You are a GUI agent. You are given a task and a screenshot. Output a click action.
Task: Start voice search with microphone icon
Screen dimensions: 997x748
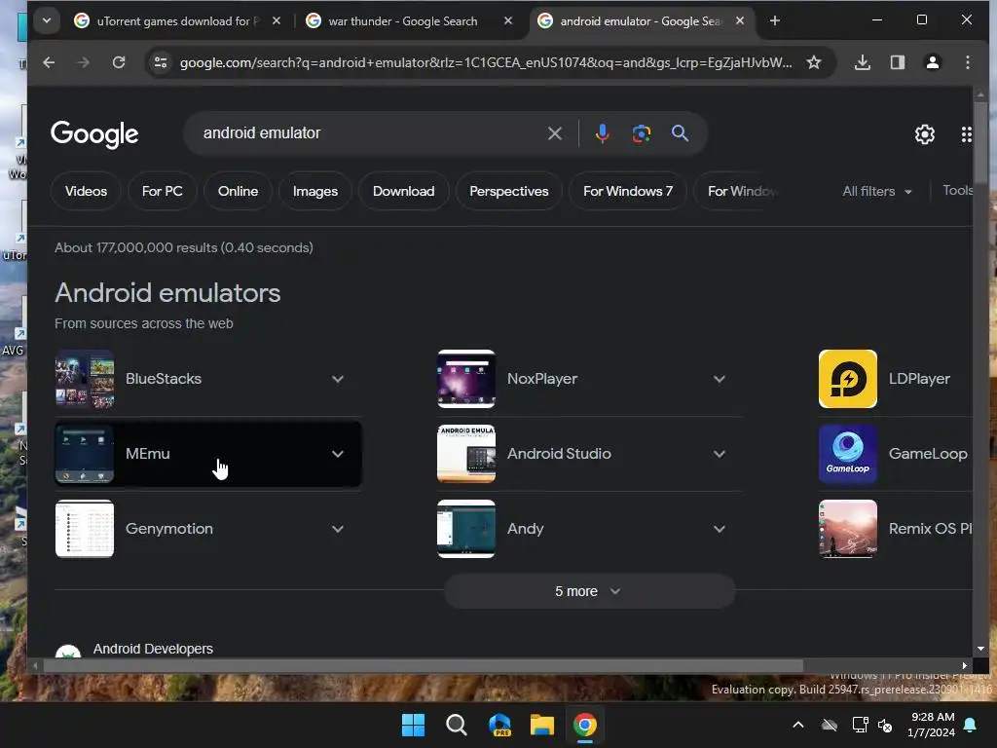tap(602, 133)
